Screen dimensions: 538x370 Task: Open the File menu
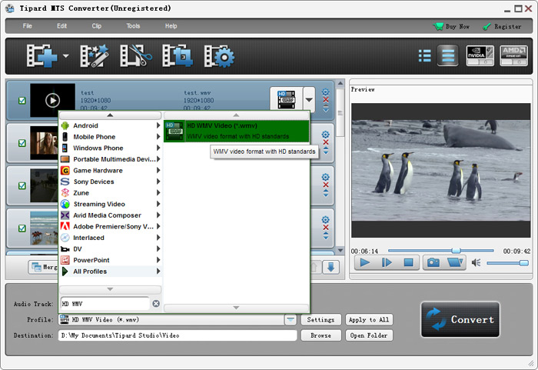(27, 25)
